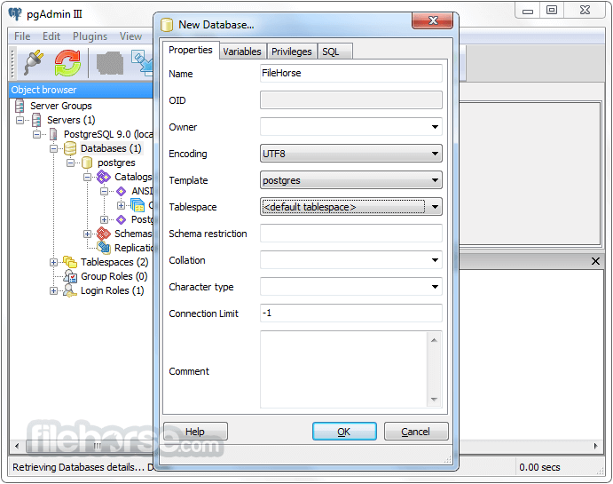Click the plug connection icon in toolbar
Image resolution: width=613 pixels, height=484 pixels.
pos(33,64)
